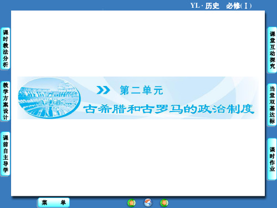The image size is (277, 208).
Task: Click the YL·历史 header label
Action: point(205,6)
